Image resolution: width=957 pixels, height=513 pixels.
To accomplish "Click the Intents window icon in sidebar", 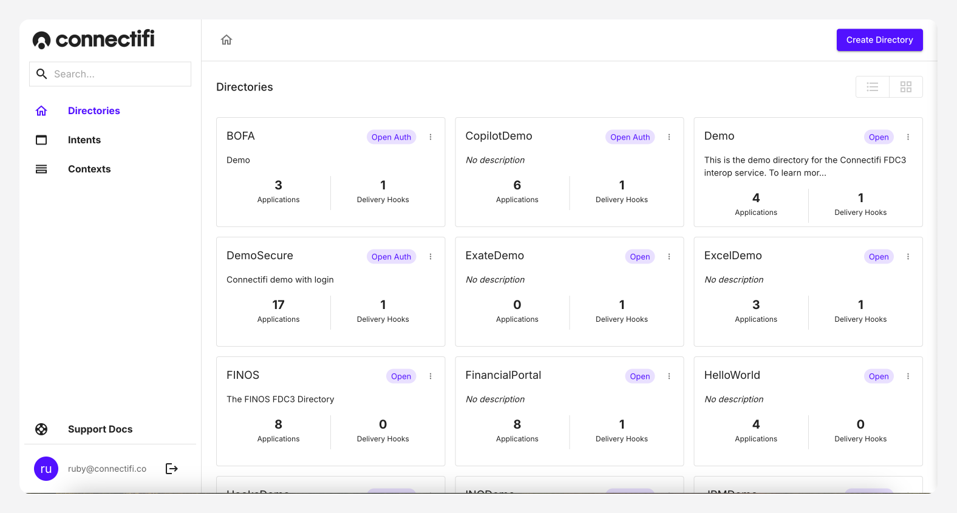I will click(x=41, y=140).
